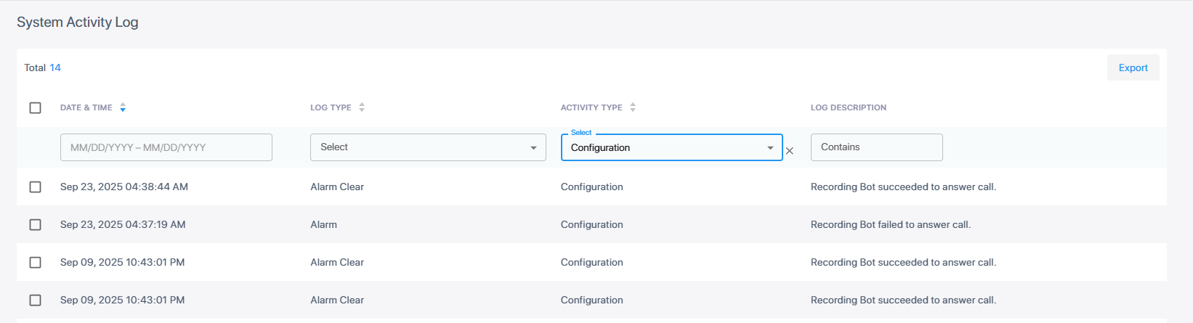Viewport: 1193px width, 323px height.
Task: Sort by Date & Time column icon
Action: [123, 107]
